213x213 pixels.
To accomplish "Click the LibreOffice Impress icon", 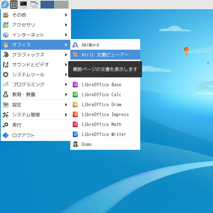I will tap(75, 114).
